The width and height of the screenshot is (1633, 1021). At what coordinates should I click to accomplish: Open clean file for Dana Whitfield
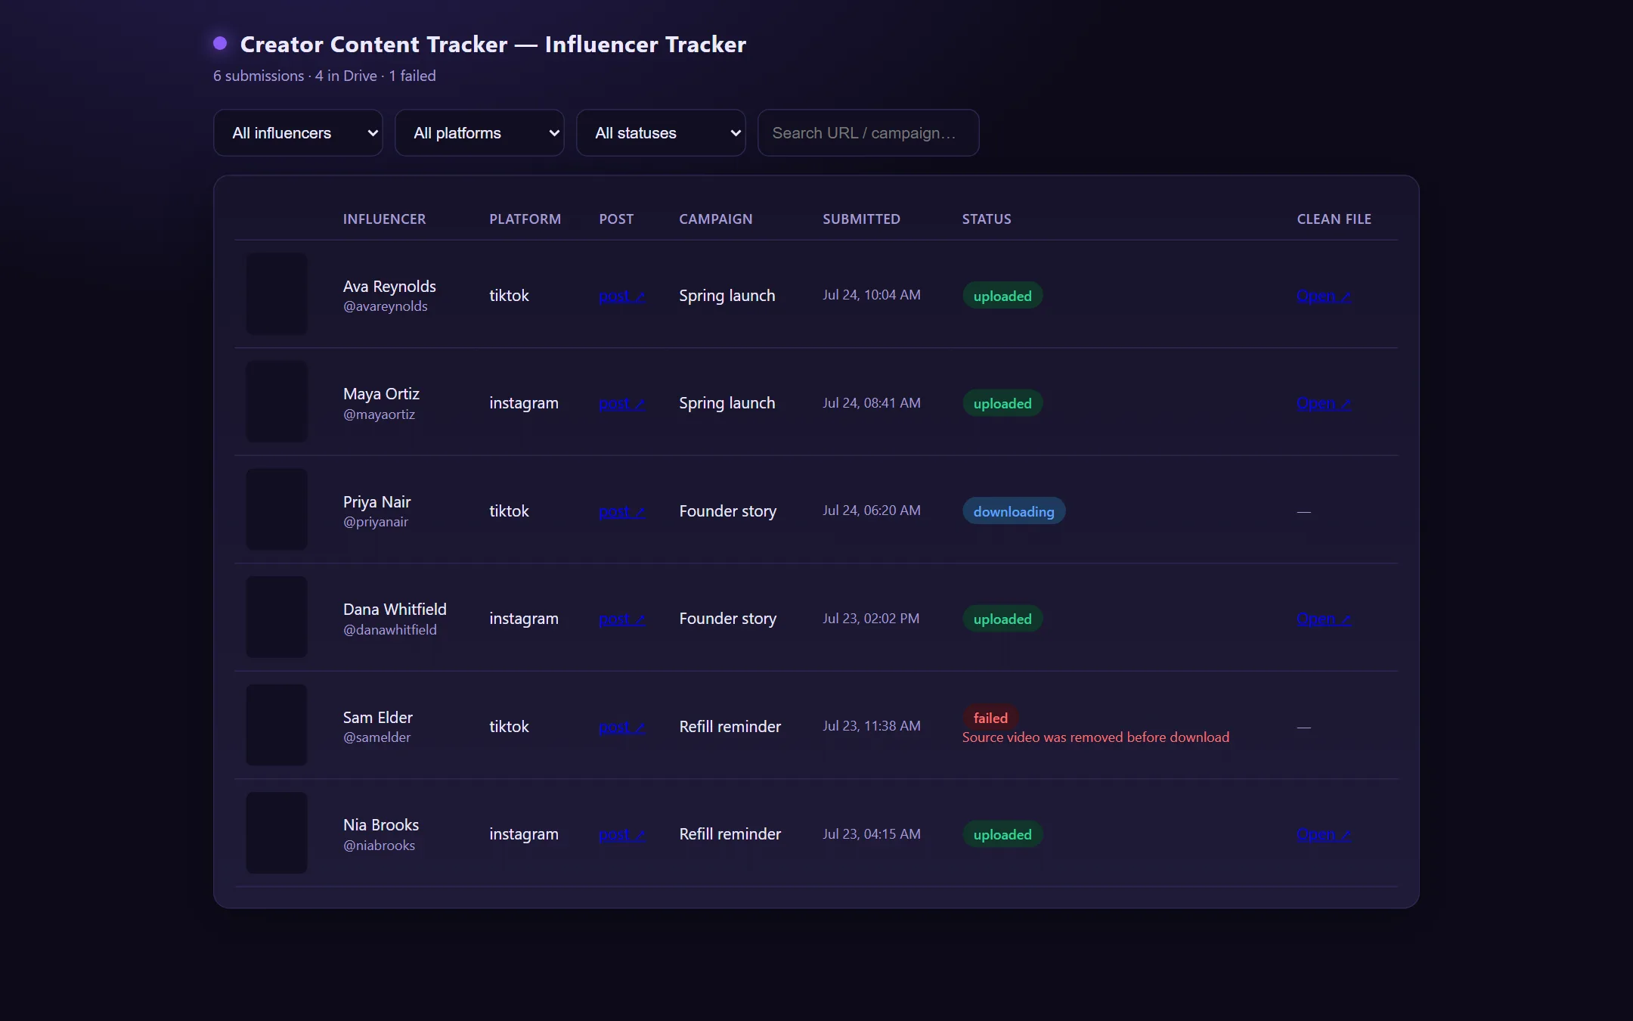click(x=1323, y=619)
